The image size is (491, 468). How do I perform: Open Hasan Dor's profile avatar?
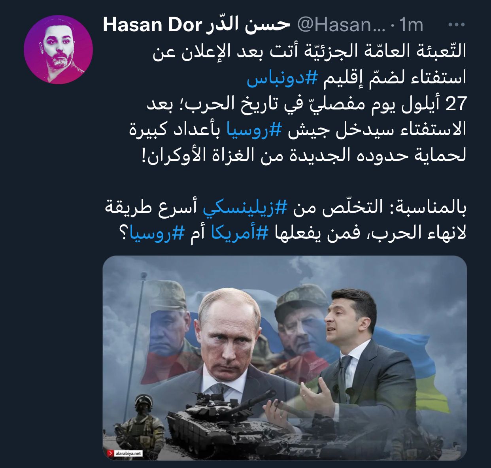[x=59, y=50]
